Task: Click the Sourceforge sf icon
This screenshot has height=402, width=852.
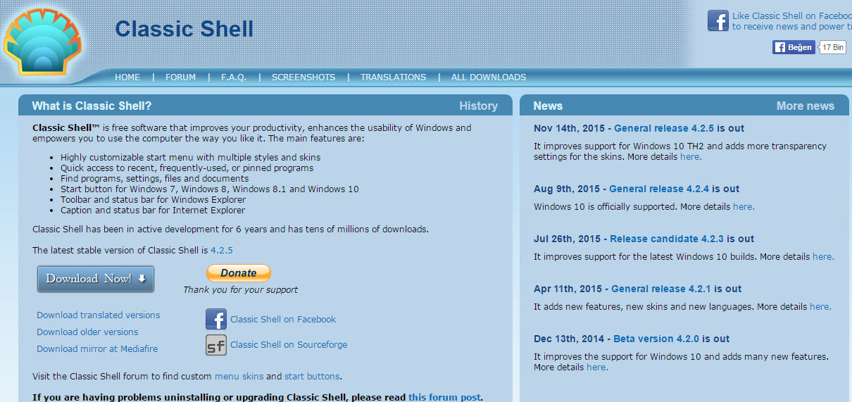Action: (216, 345)
